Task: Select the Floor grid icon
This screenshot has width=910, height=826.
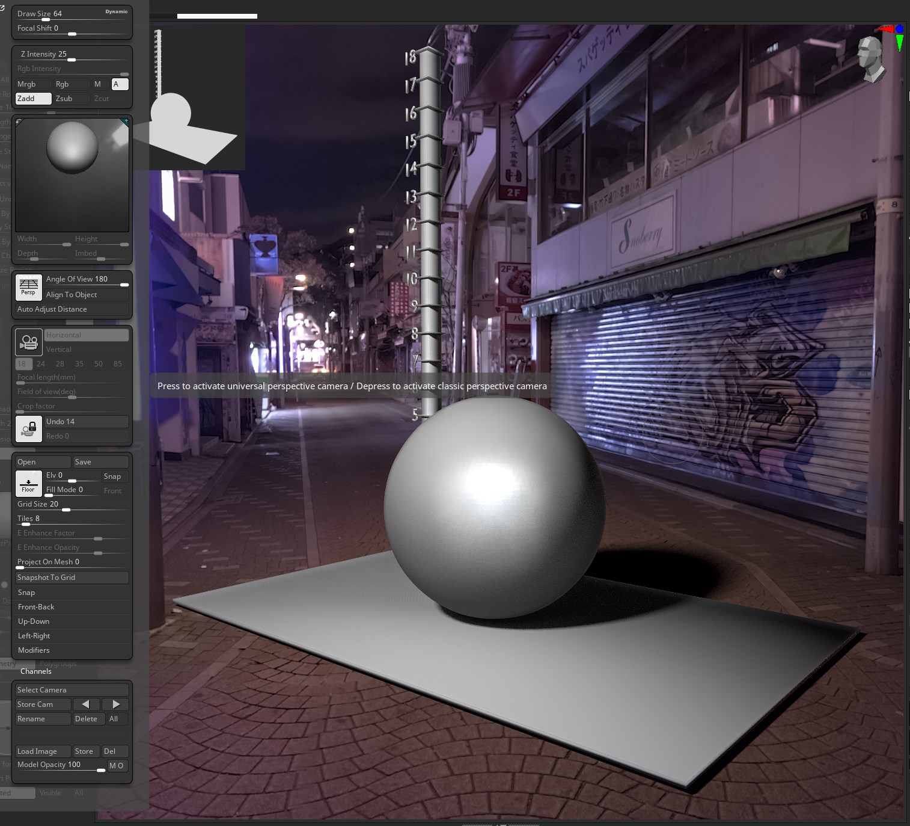Action: coord(28,483)
